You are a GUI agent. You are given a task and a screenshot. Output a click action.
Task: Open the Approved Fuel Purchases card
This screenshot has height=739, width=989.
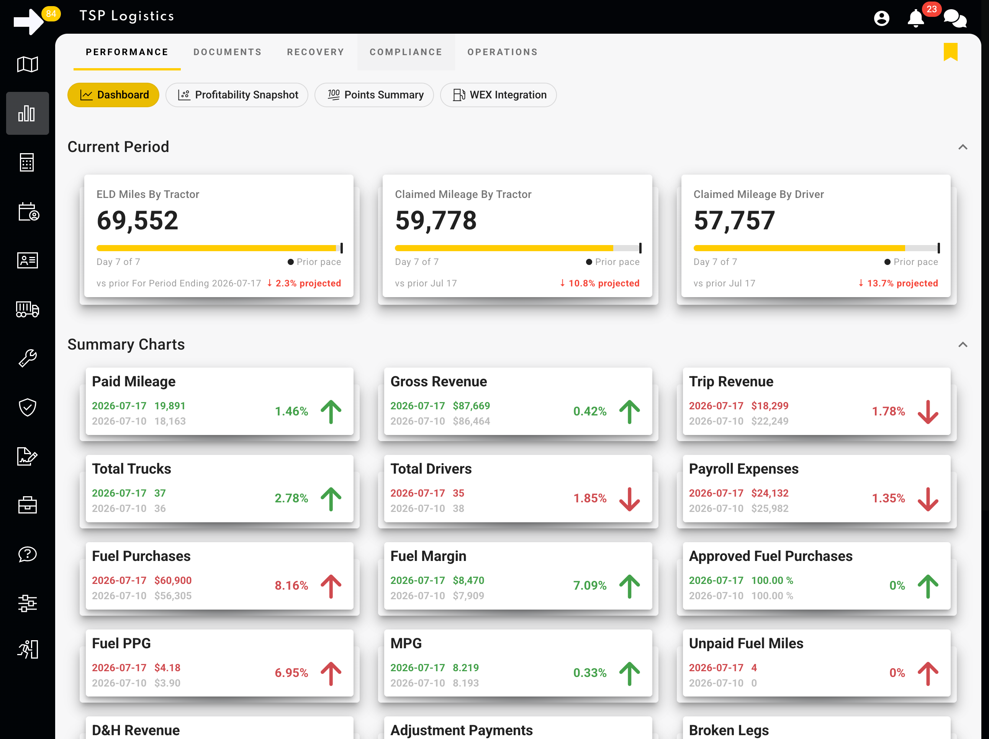[816, 576]
